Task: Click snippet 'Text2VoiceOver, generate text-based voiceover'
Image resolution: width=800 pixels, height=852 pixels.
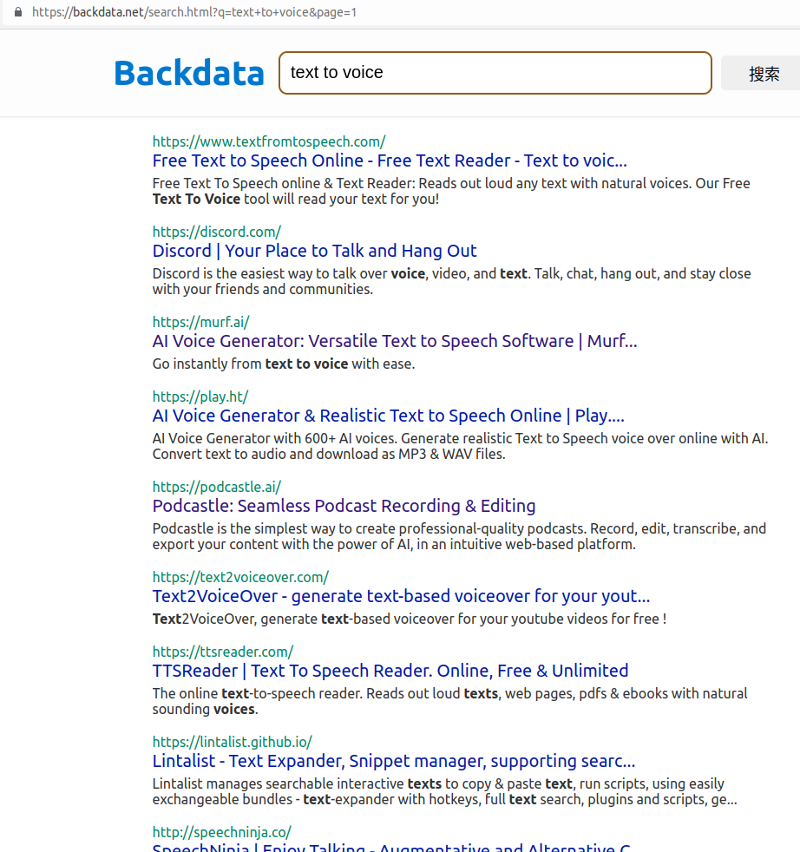Action: click(x=410, y=619)
